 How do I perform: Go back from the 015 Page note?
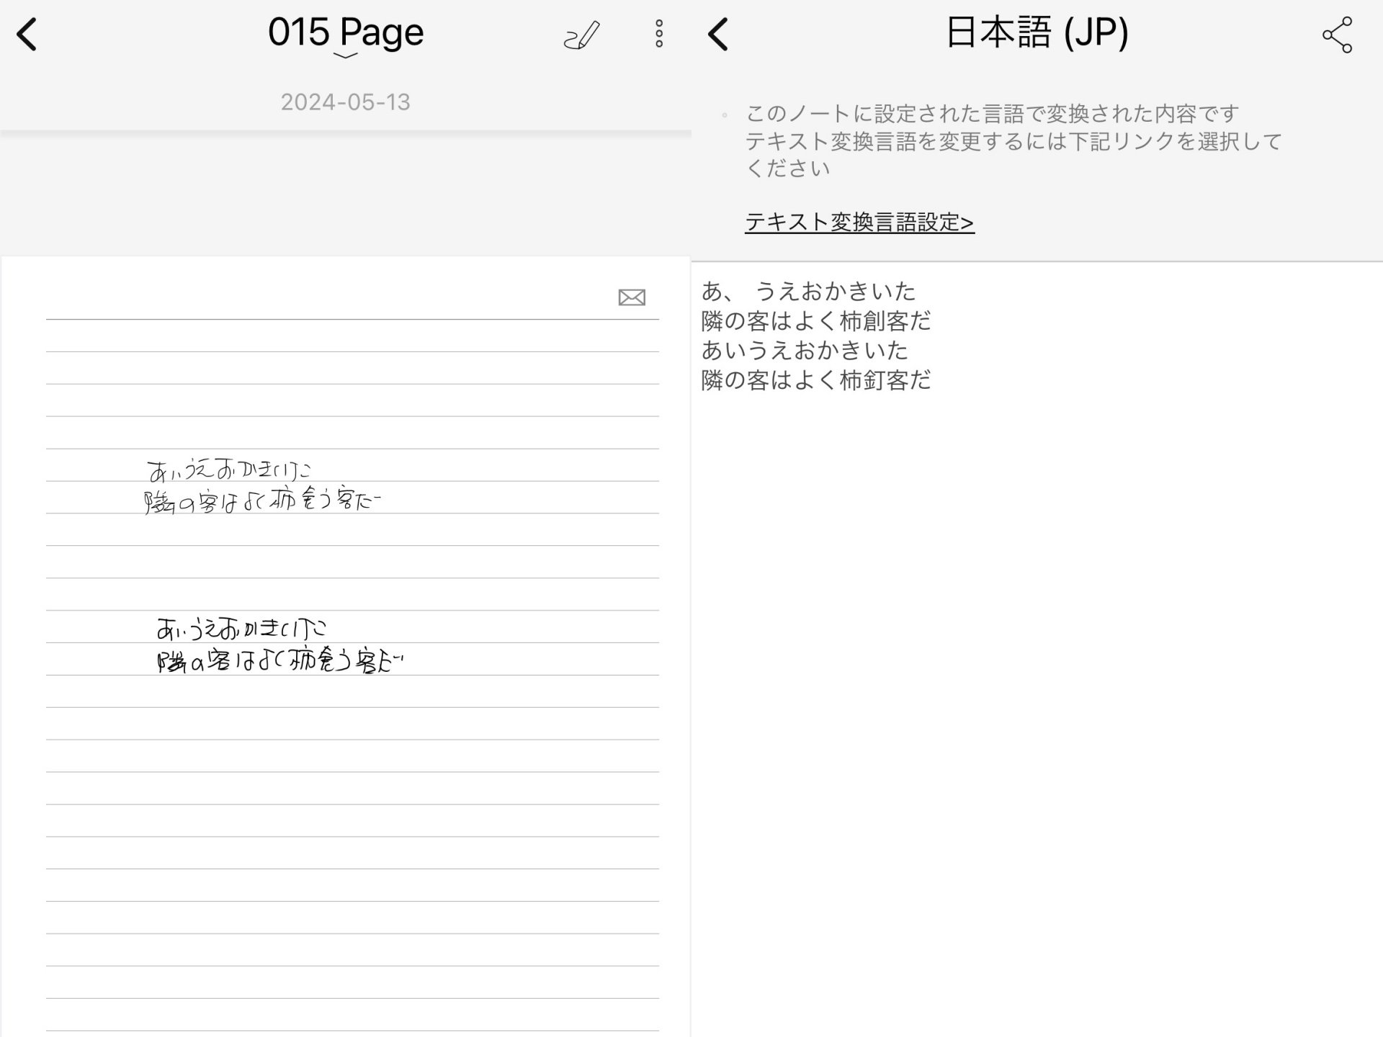[27, 35]
